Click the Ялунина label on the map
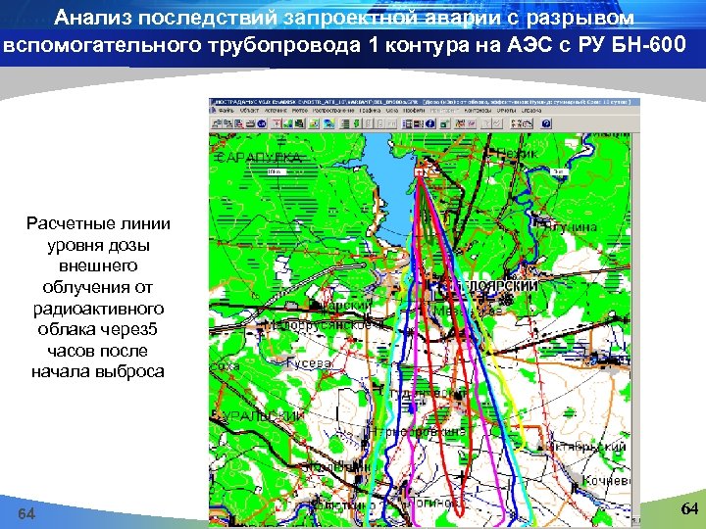 coord(571,227)
